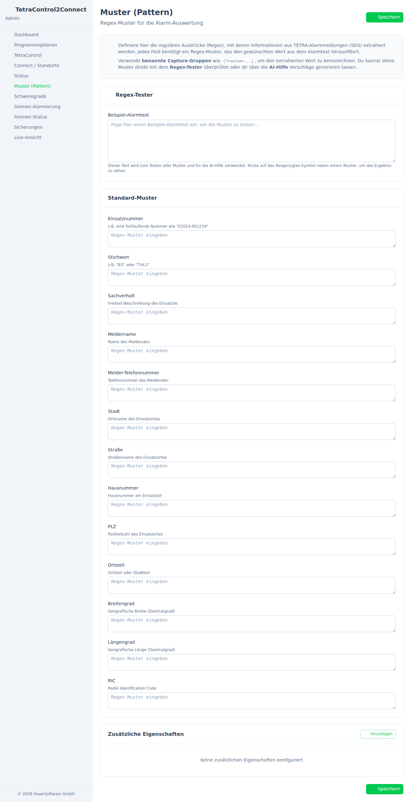The width and height of the screenshot is (411, 802).
Task: Open the Sirenen-Status page
Action: (x=31, y=117)
